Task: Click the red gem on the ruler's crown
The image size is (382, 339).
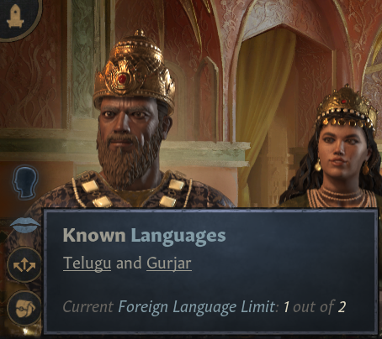Action: pos(122,79)
